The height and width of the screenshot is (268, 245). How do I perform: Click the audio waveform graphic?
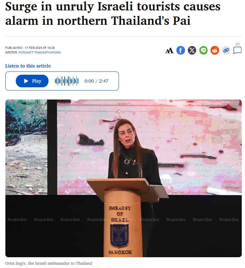click(67, 81)
